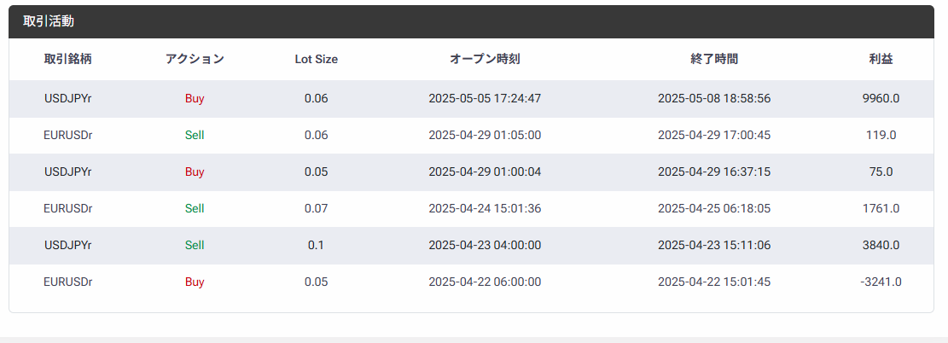Click the lot size 0.1 cell
The image size is (948, 343).
click(x=317, y=246)
